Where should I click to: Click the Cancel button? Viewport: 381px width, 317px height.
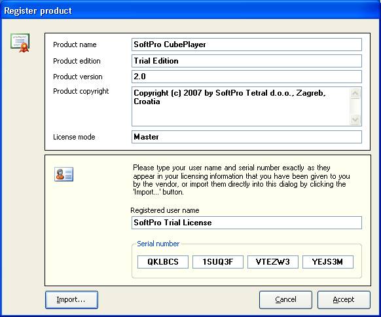[x=285, y=300]
